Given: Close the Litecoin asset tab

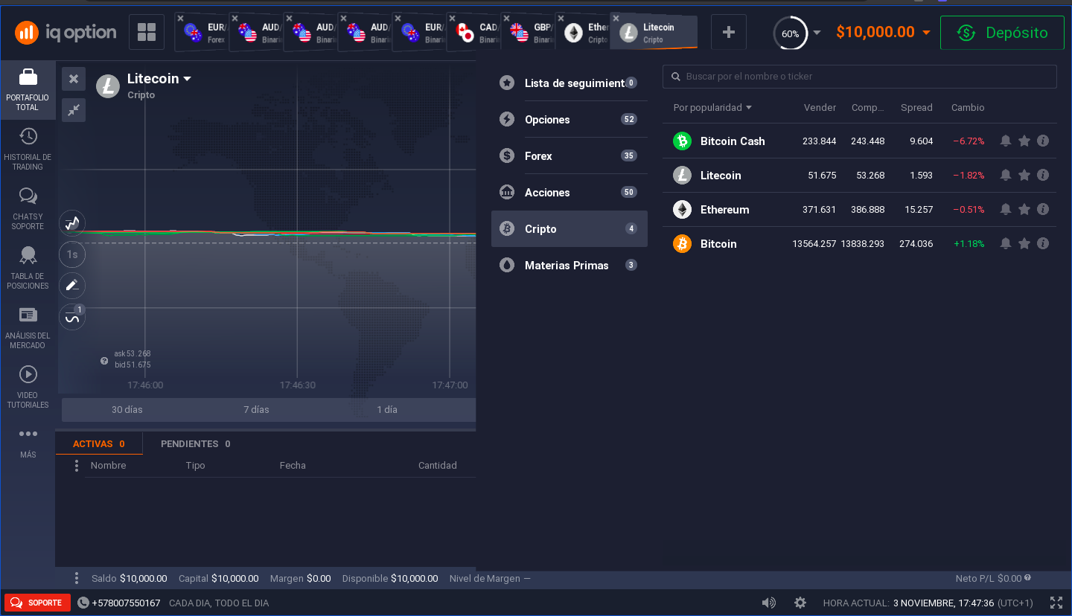Looking at the screenshot, I should 616,19.
